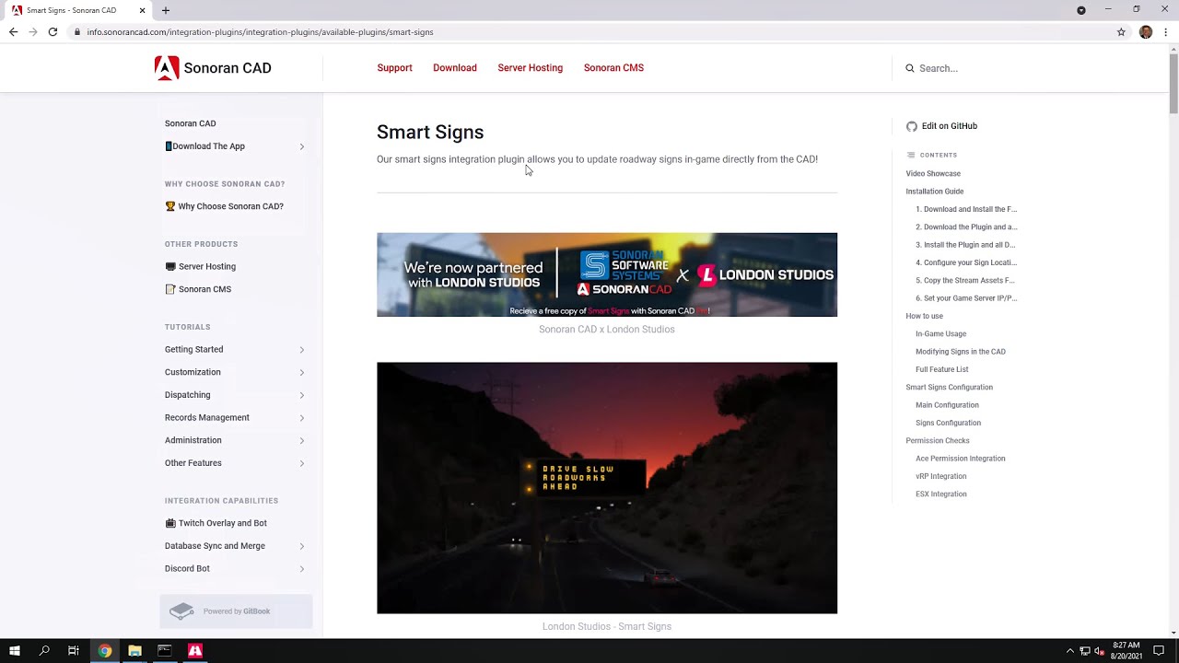The height and width of the screenshot is (663, 1179).
Task: Jump to Installation Guide section
Action: point(935,192)
